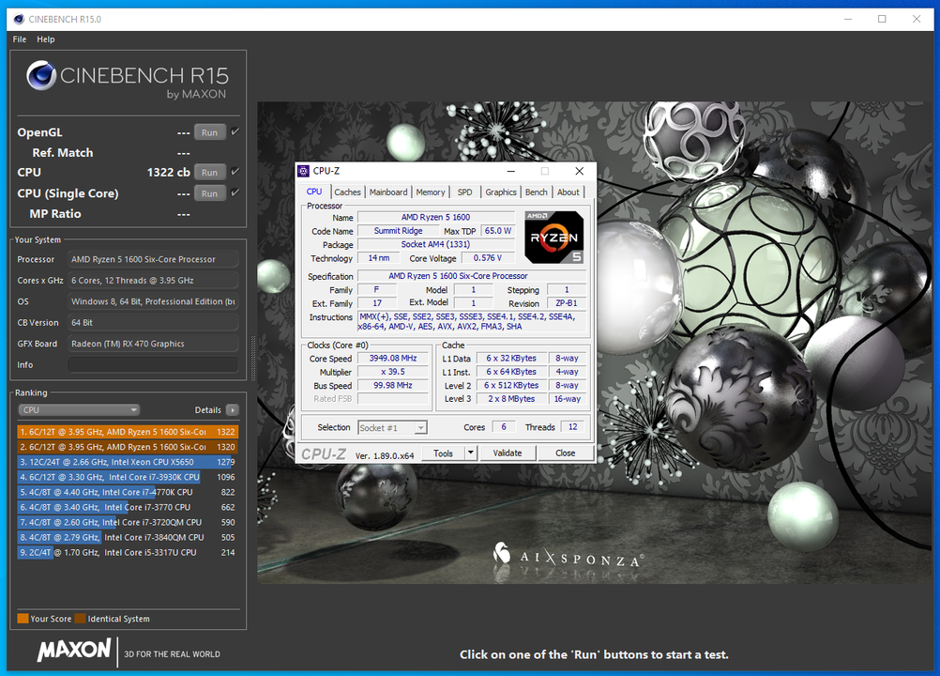Select the Core i7-3770 ranking row
Screen dimensions: 940x676
tap(128, 507)
